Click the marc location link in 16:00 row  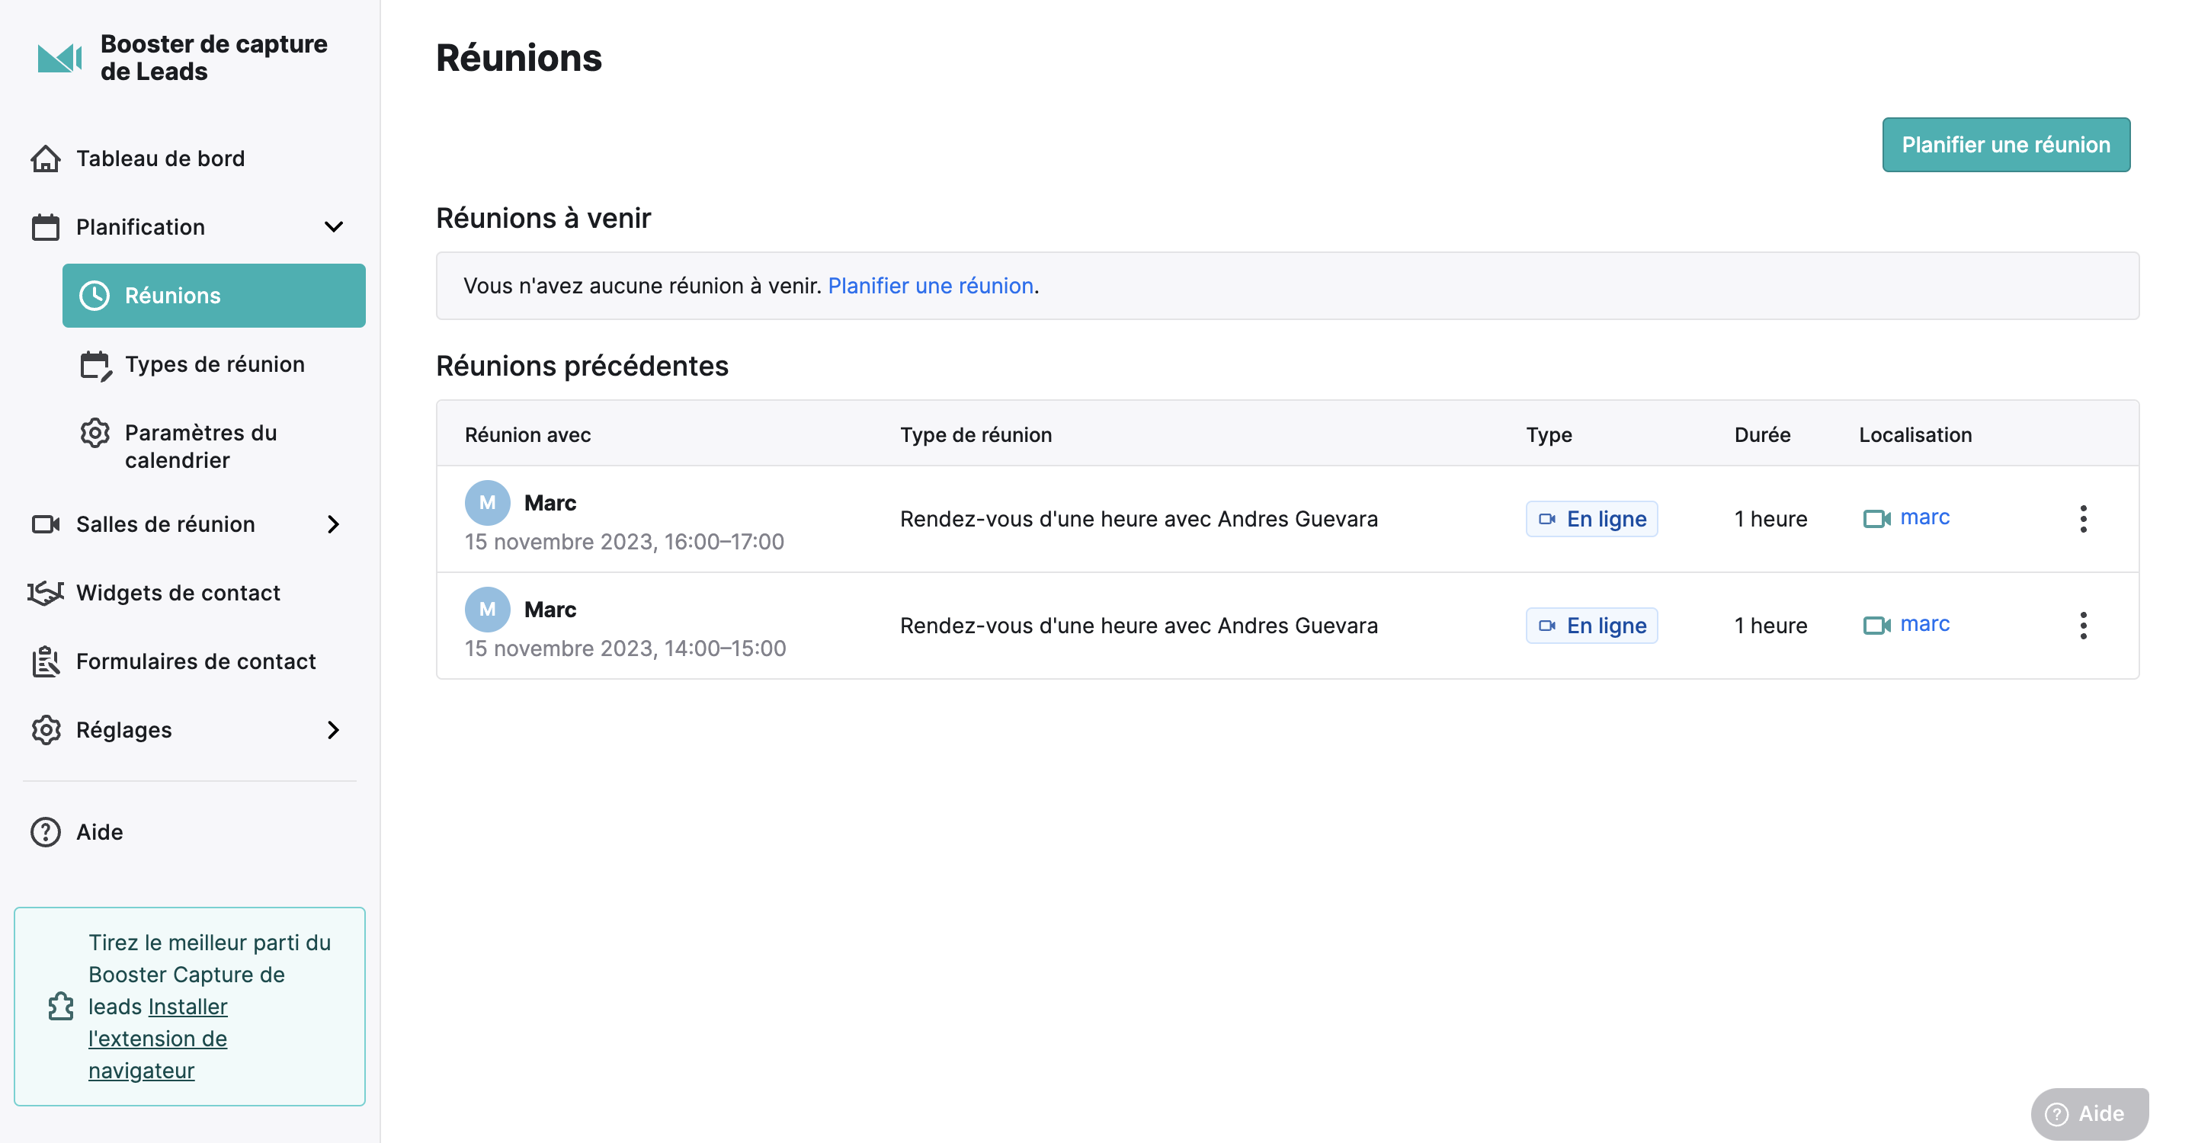(x=1925, y=517)
